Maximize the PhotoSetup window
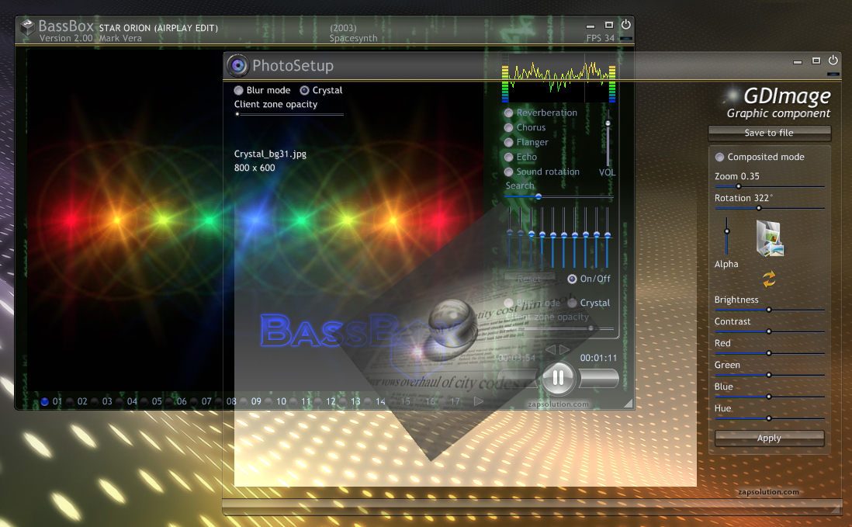 click(x=816, y=61)
